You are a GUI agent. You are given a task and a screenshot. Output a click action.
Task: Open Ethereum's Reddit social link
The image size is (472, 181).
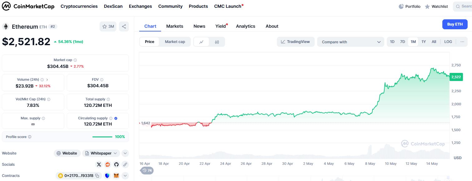[x=108, y=164]
